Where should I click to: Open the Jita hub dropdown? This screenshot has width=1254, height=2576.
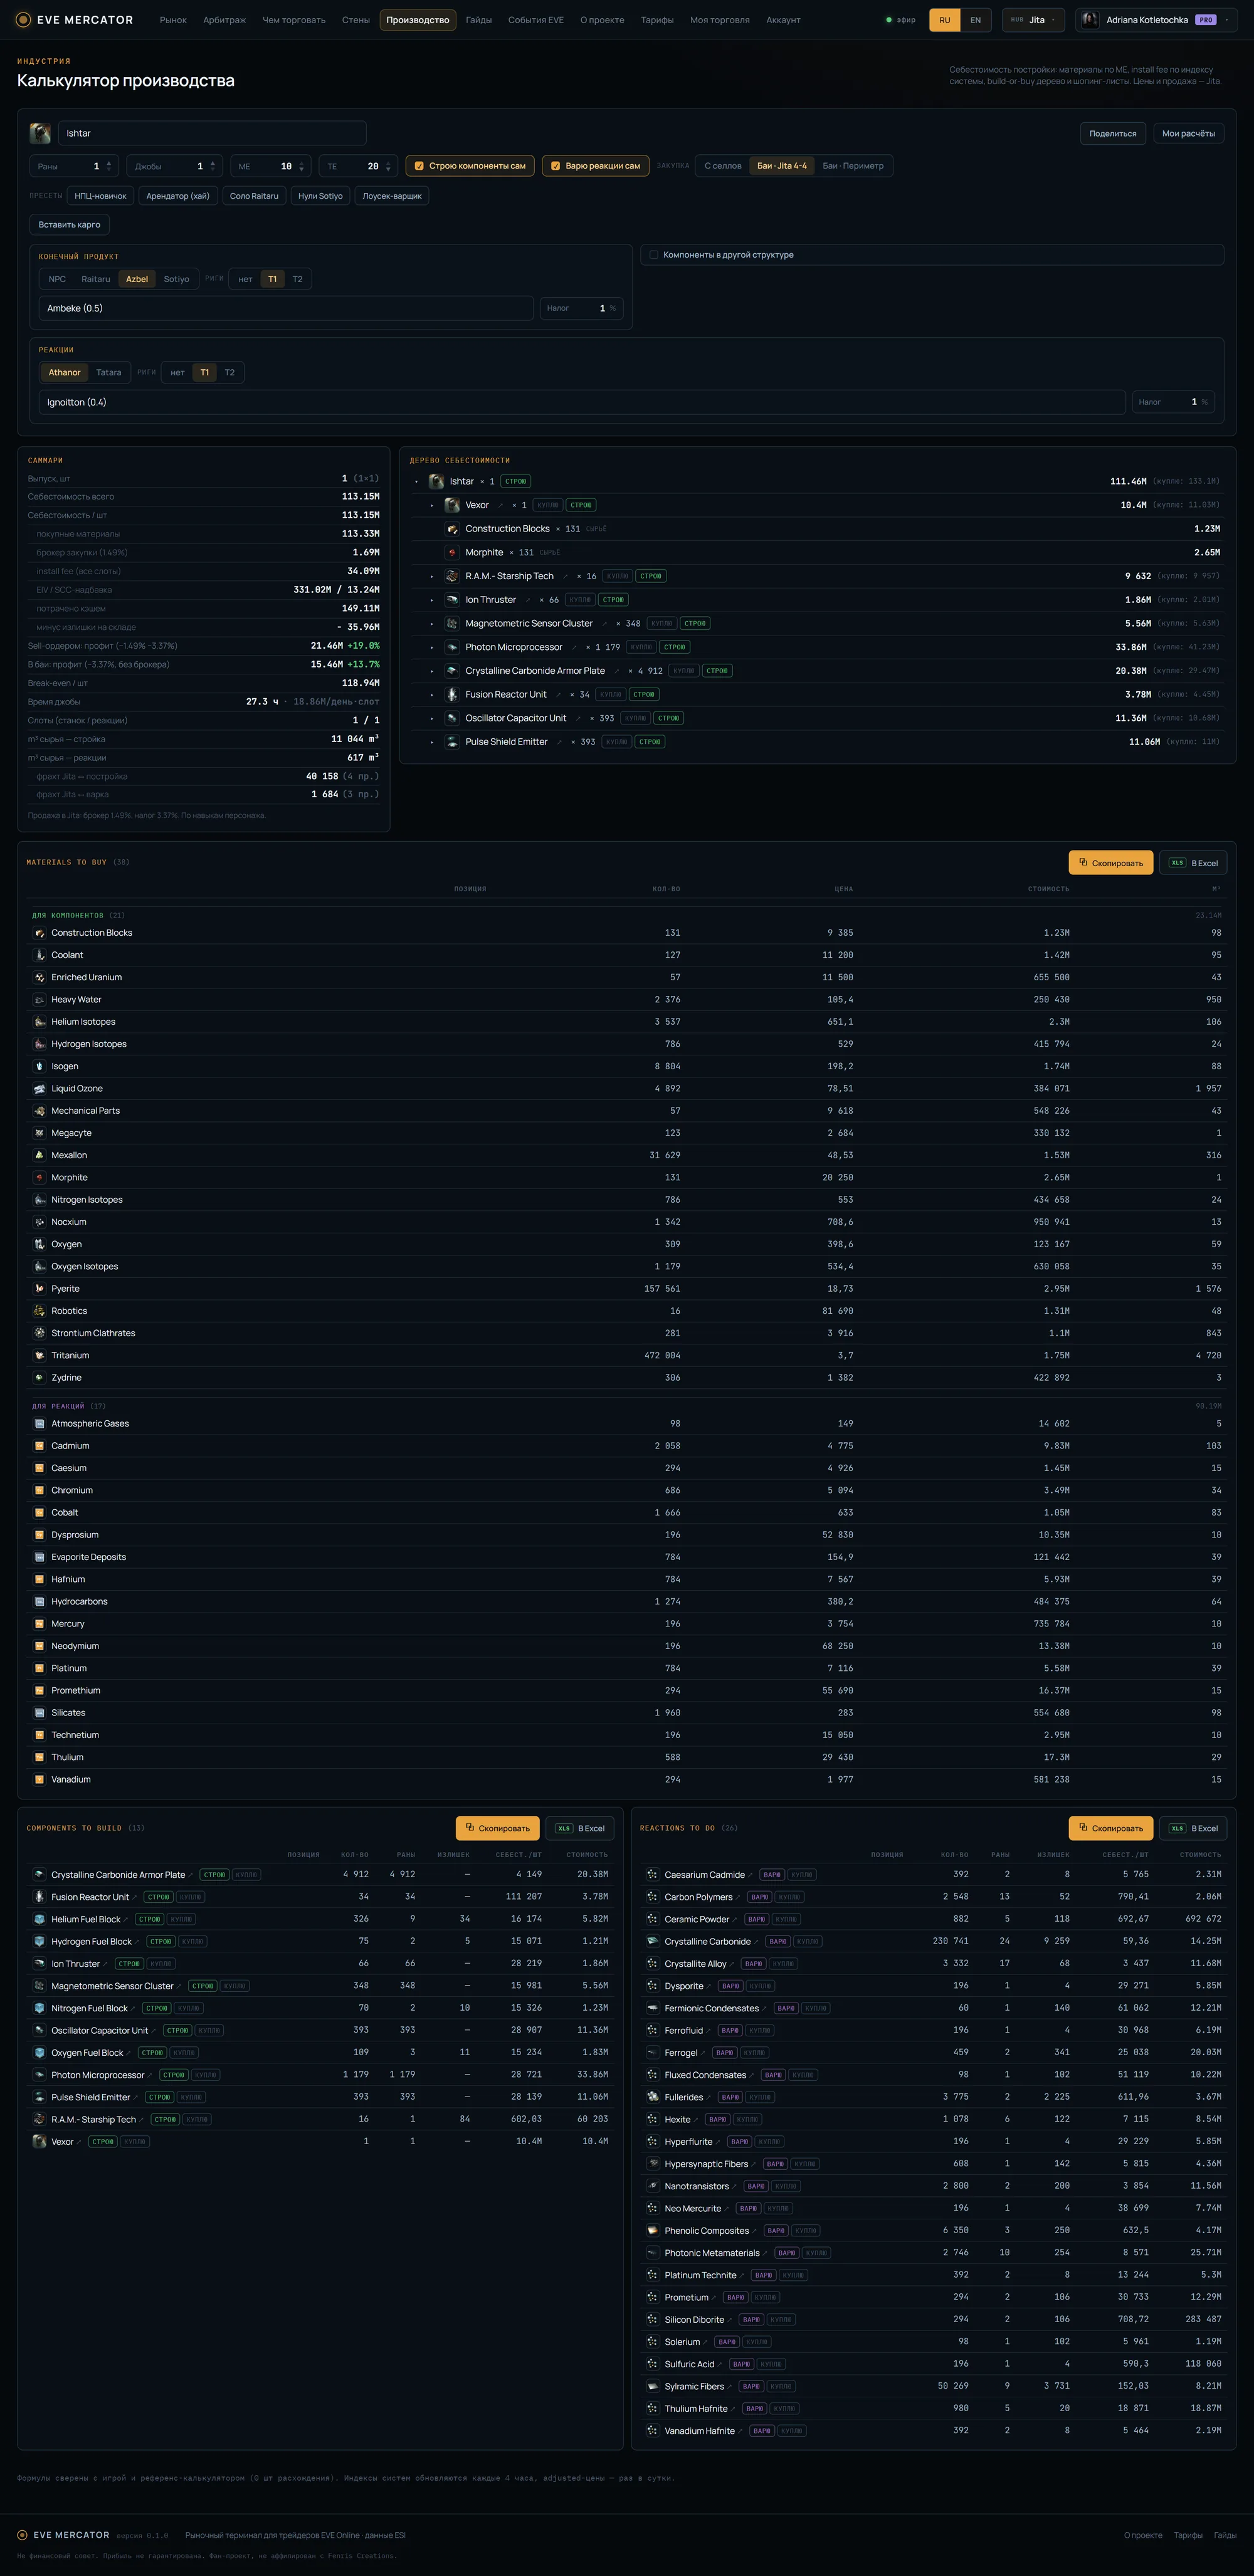(1033, 20)
